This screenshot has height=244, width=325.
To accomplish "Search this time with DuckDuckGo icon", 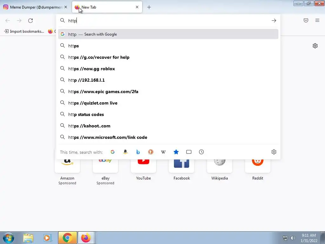I will [151, 152].
